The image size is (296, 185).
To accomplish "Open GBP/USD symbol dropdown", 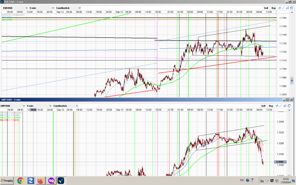I will coord(12,106).
